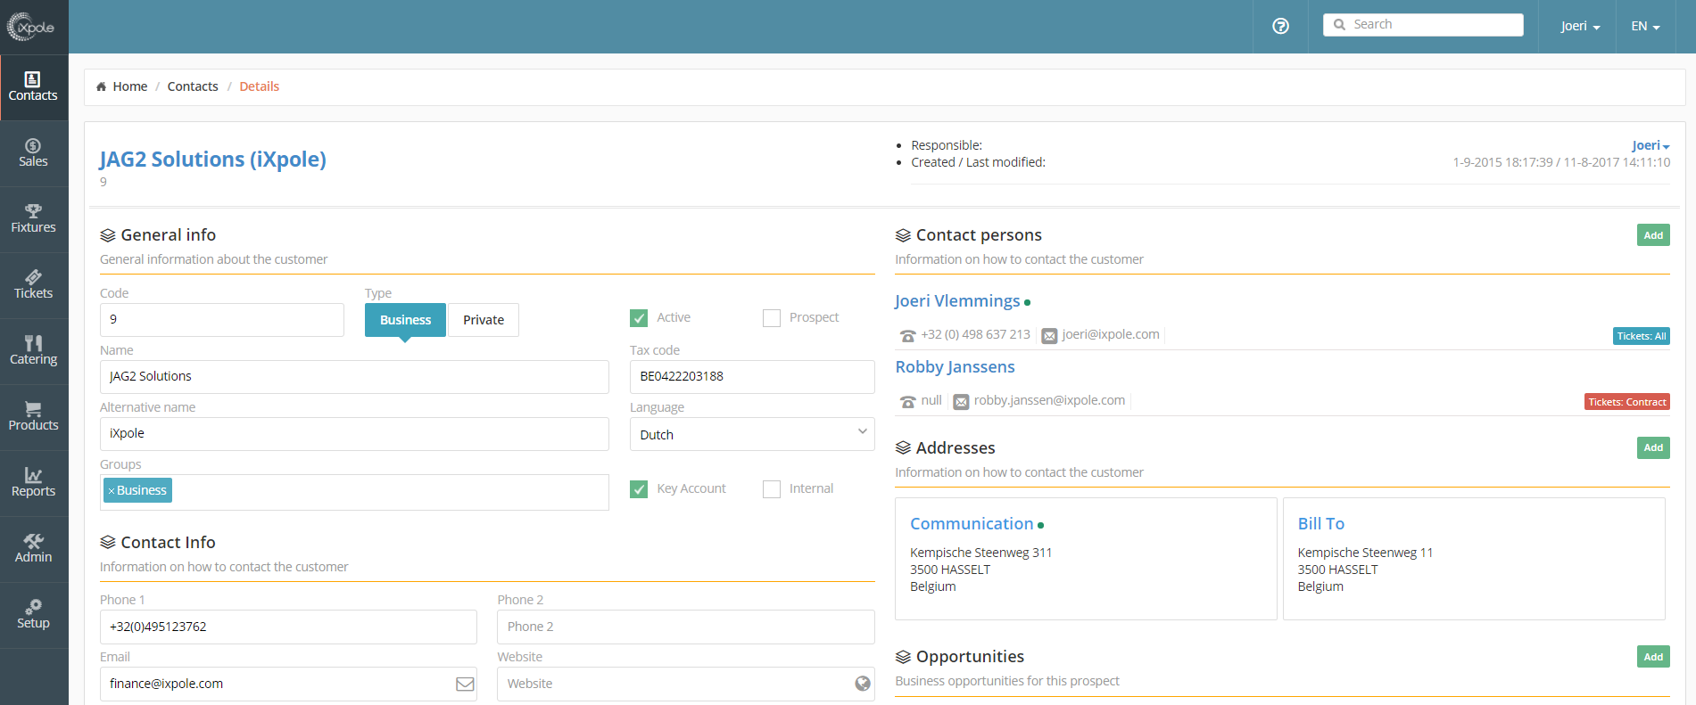The width and height of the screenshot is (1696, 705).
Task: Add a new opportunity
Action: [x=1653, y=657]
